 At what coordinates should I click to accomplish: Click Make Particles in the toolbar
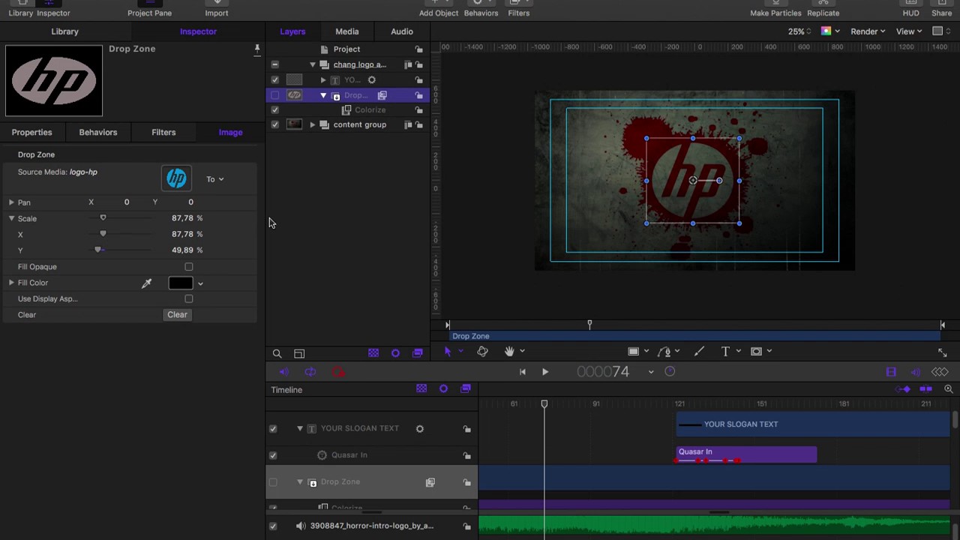[775, 9]
